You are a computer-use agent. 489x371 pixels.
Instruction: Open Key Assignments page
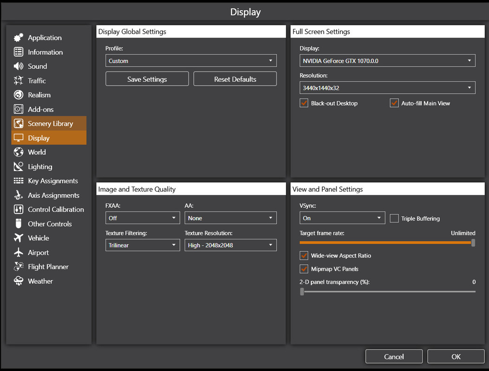(x=49, y=181)
